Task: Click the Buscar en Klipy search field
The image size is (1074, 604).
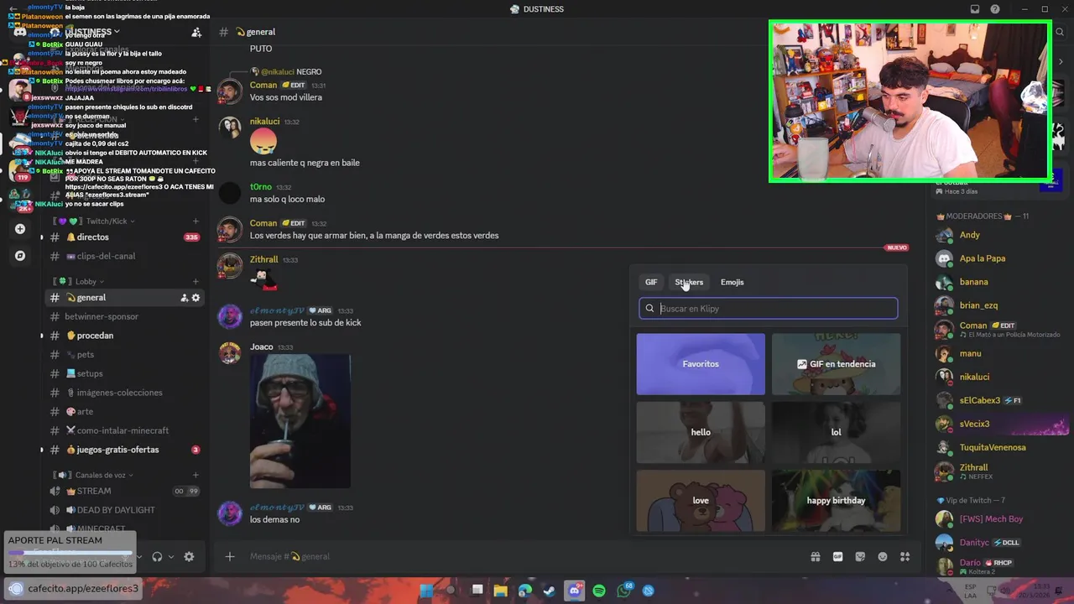Action: point(768,309)
